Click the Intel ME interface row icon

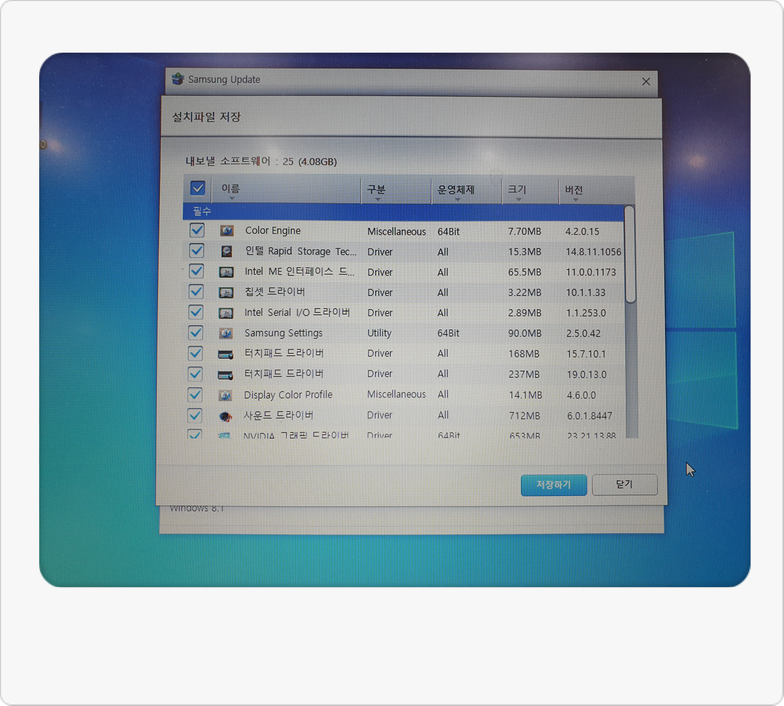click(x=226, y=271)
